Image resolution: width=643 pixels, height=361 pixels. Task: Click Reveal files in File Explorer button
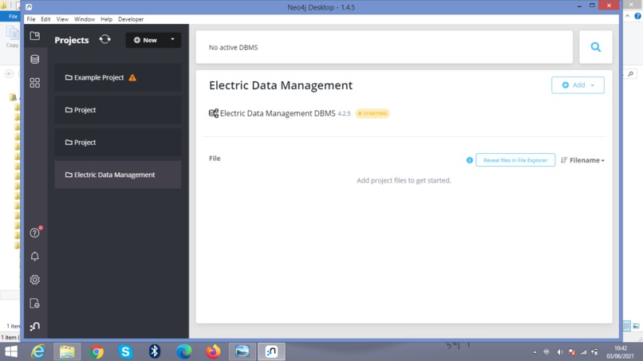click(515, 160)
